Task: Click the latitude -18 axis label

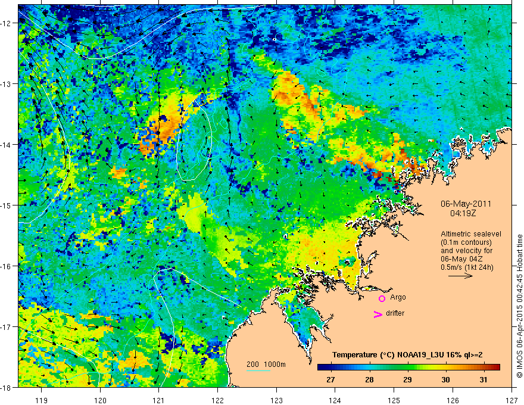Action: click(7, 387)
